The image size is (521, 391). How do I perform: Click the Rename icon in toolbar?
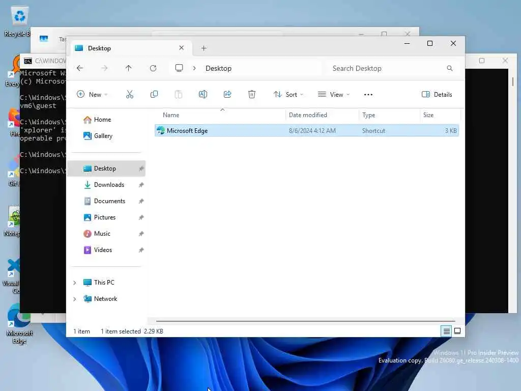[x=202, y=94]
